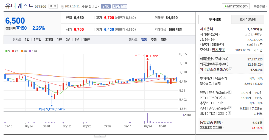
Task: Click the red 20-day moving average legend
Action: coord(15,51)
